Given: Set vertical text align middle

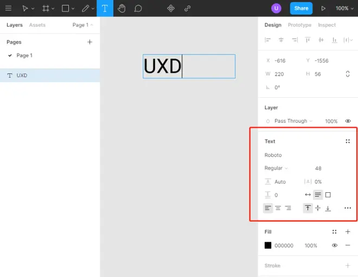Looking at the screenshot, I should pyautogui.click(x=318, y=208).
